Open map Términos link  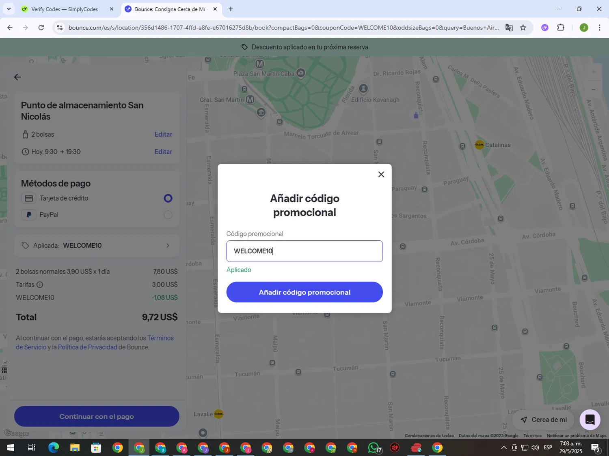tap(532, 435)
